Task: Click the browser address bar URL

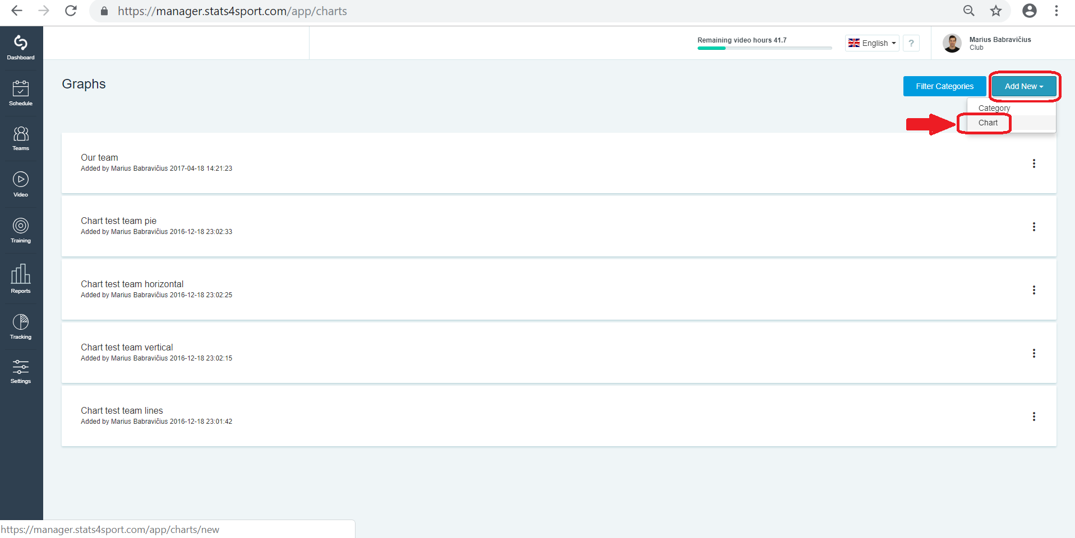Action: coord(232,11)
